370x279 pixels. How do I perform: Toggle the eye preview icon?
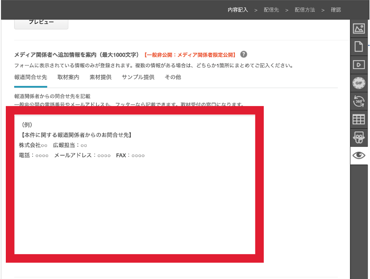coord(359,156)
